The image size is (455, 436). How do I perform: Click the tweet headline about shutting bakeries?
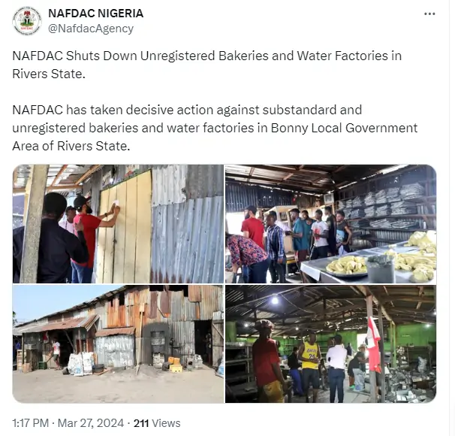(x=206, y=65)
